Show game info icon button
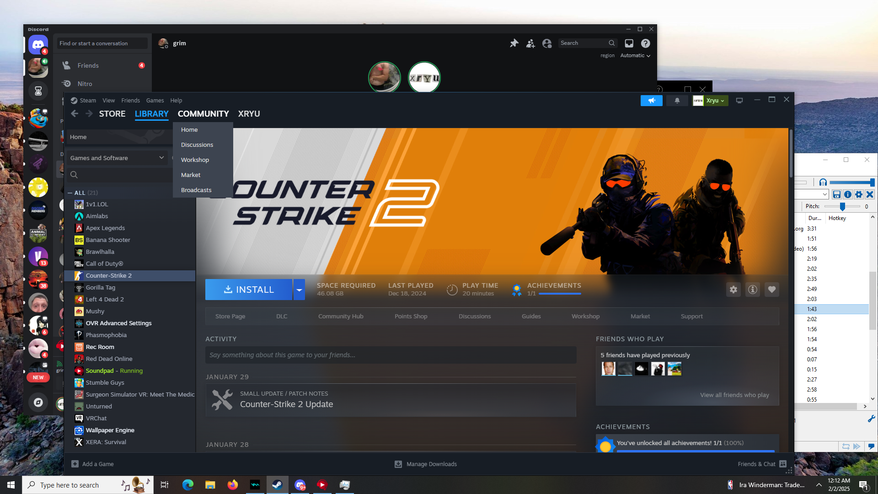The width and height of the screenshot is (878, 494). [x=753, y=290]
